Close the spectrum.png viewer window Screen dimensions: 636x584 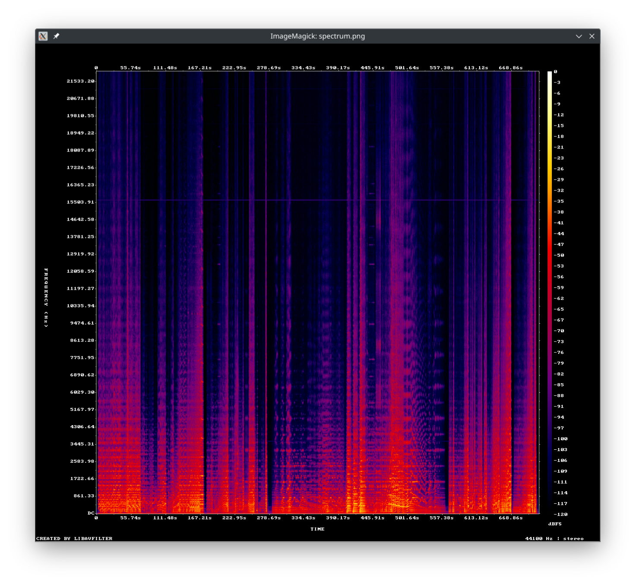[x=592, y=36]
